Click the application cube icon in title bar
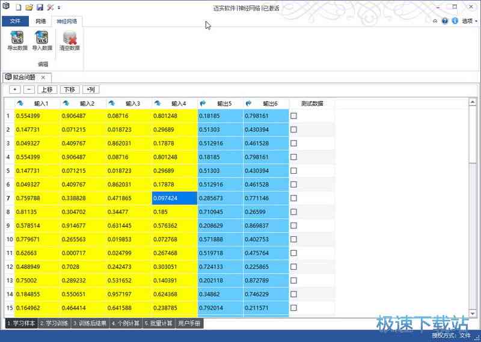Viewport: 481px width, 342px height. coord(6,6)
